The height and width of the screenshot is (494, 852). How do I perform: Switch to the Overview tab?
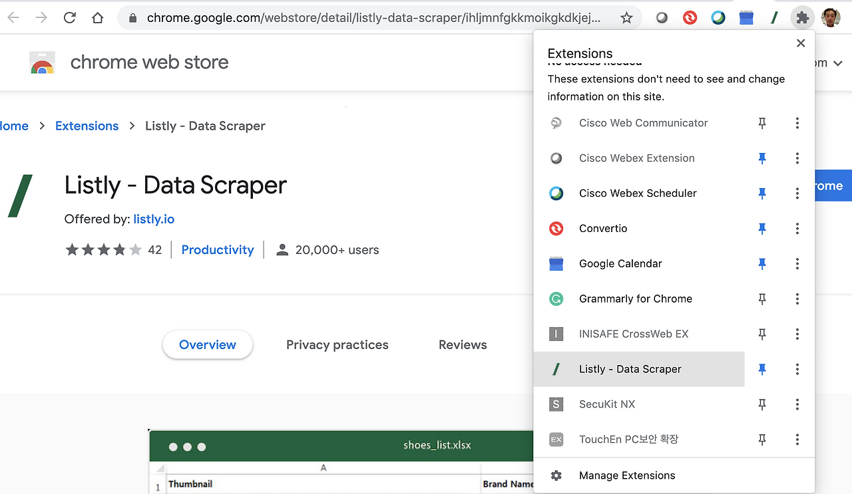tap(208, 344)
